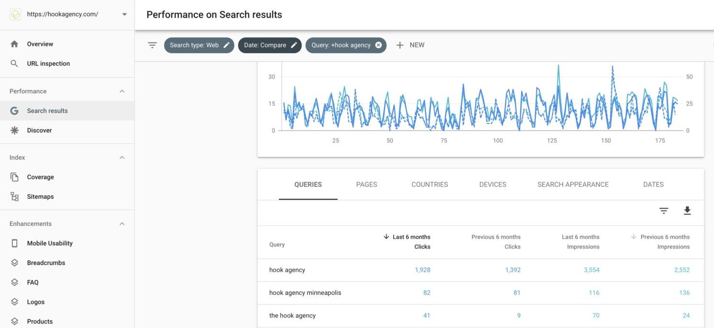
Task: Open the Discover report
Action: coord(39,130)
